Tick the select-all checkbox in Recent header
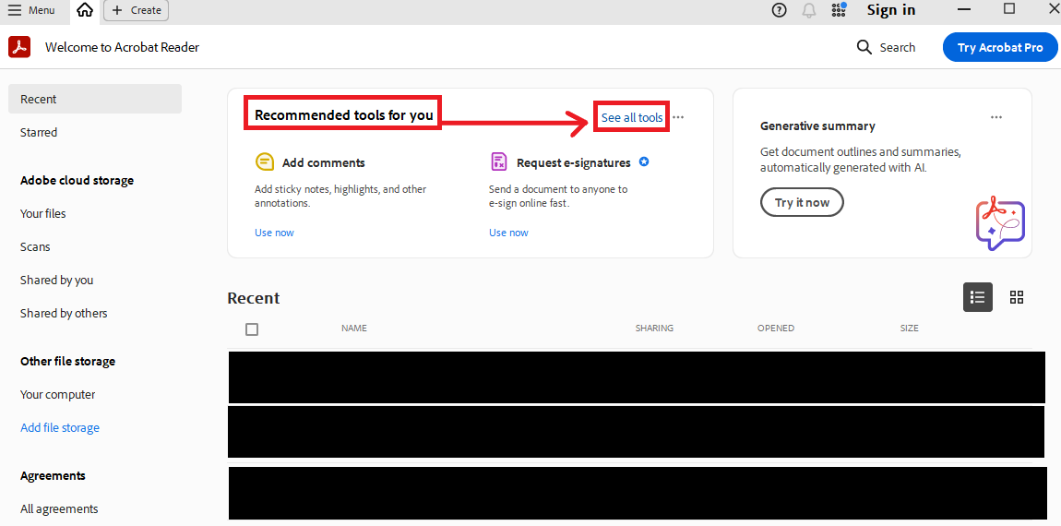 pyautogui.click(x=252, y=329)
